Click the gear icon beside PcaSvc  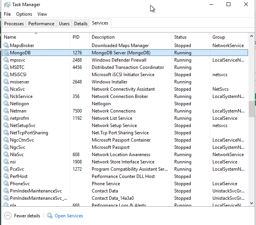tap(6, 169)
